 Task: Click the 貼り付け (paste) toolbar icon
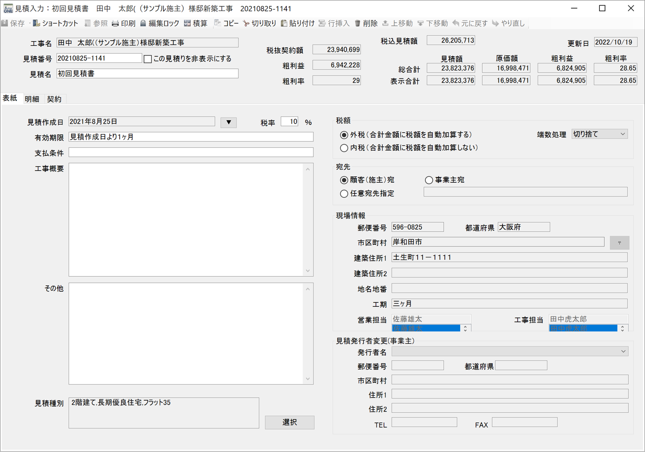(284, 23)
